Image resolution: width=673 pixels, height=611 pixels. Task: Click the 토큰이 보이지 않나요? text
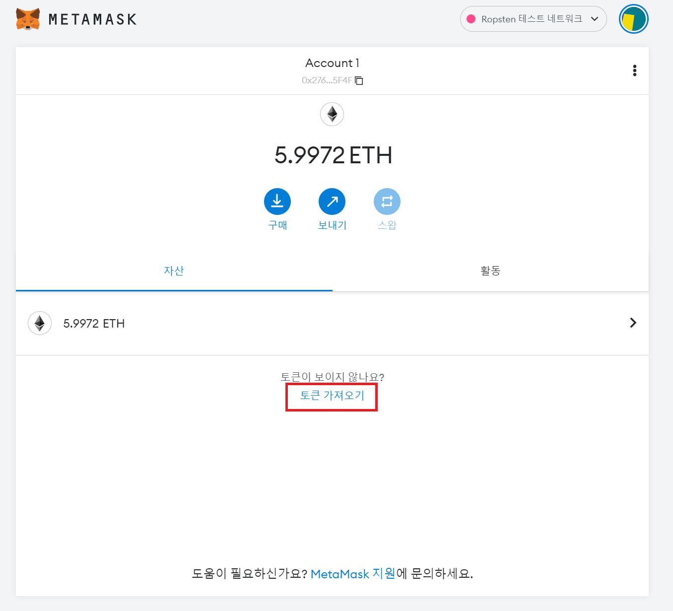point(332,377)
